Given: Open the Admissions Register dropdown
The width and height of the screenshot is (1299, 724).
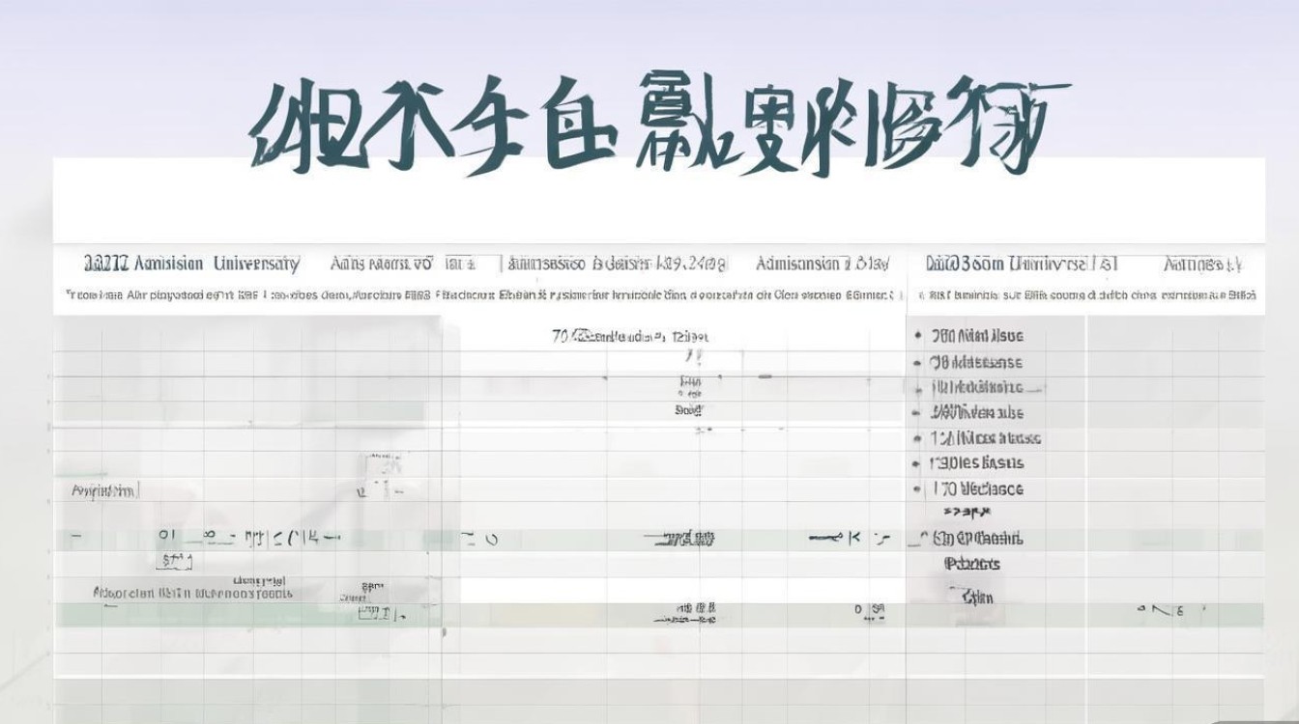Looking at the screenshot, I should 619,261.
